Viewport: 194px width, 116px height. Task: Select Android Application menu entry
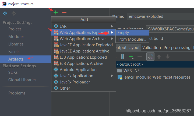point(84,70)
